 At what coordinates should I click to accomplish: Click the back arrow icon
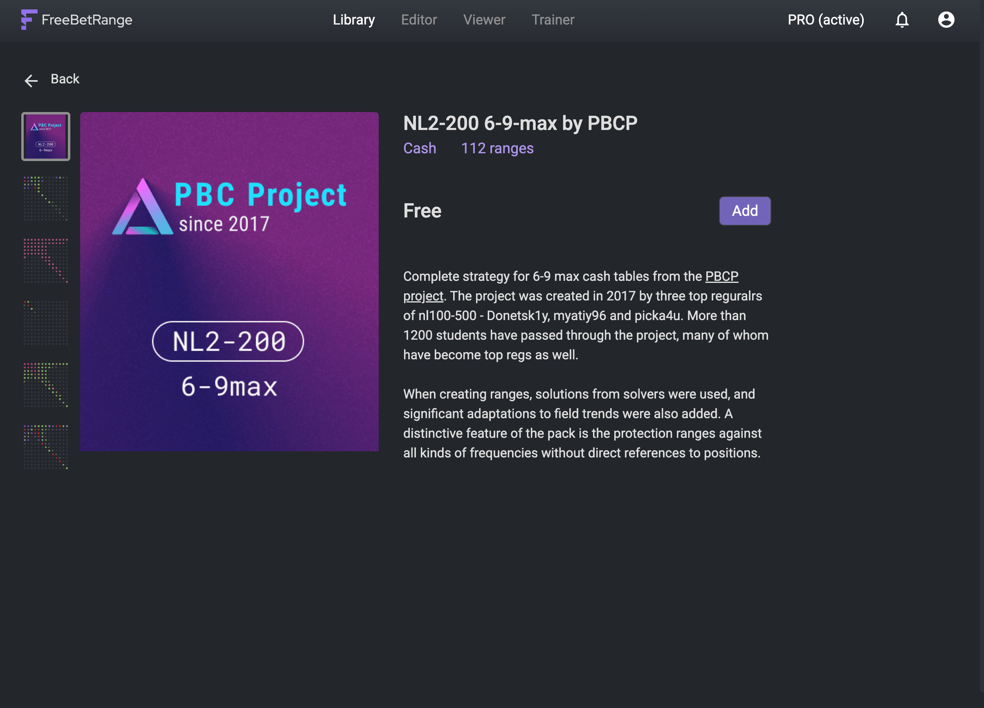31,80
